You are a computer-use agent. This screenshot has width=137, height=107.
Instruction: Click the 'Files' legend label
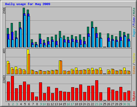[134, 21]
